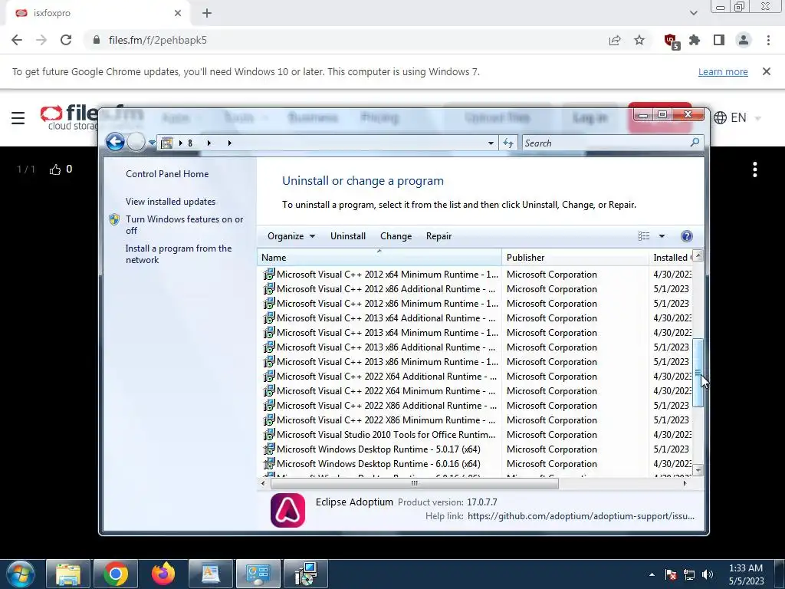The width and height of the screenshot is (785, 589).
Task: Click the magnifier icon in Search
Action: 695,143
